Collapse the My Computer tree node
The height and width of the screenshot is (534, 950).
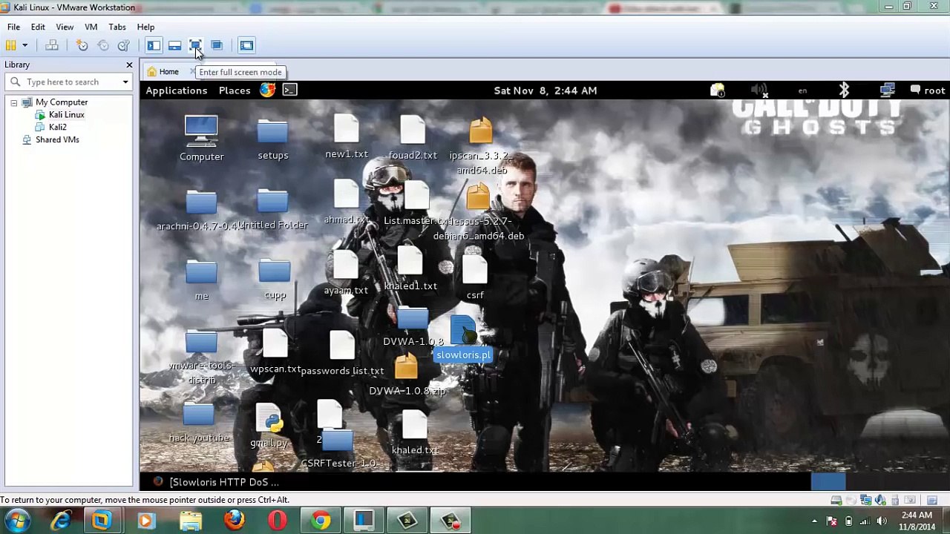(13, 102)
